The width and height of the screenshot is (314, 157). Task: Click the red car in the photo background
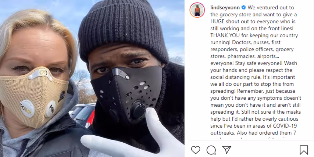pyautogui.click(x=90, y=119)
